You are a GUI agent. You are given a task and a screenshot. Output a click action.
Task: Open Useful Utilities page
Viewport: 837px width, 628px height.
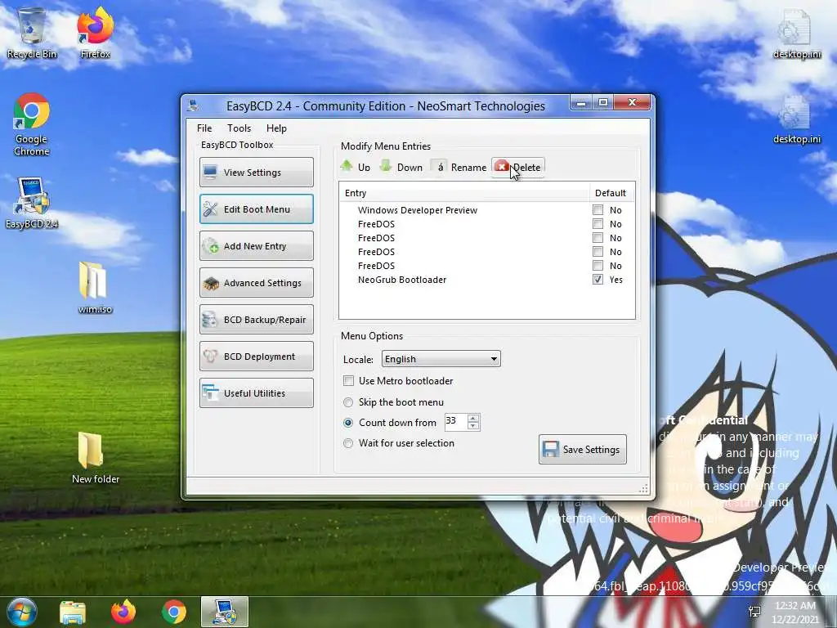click(256, 393)
